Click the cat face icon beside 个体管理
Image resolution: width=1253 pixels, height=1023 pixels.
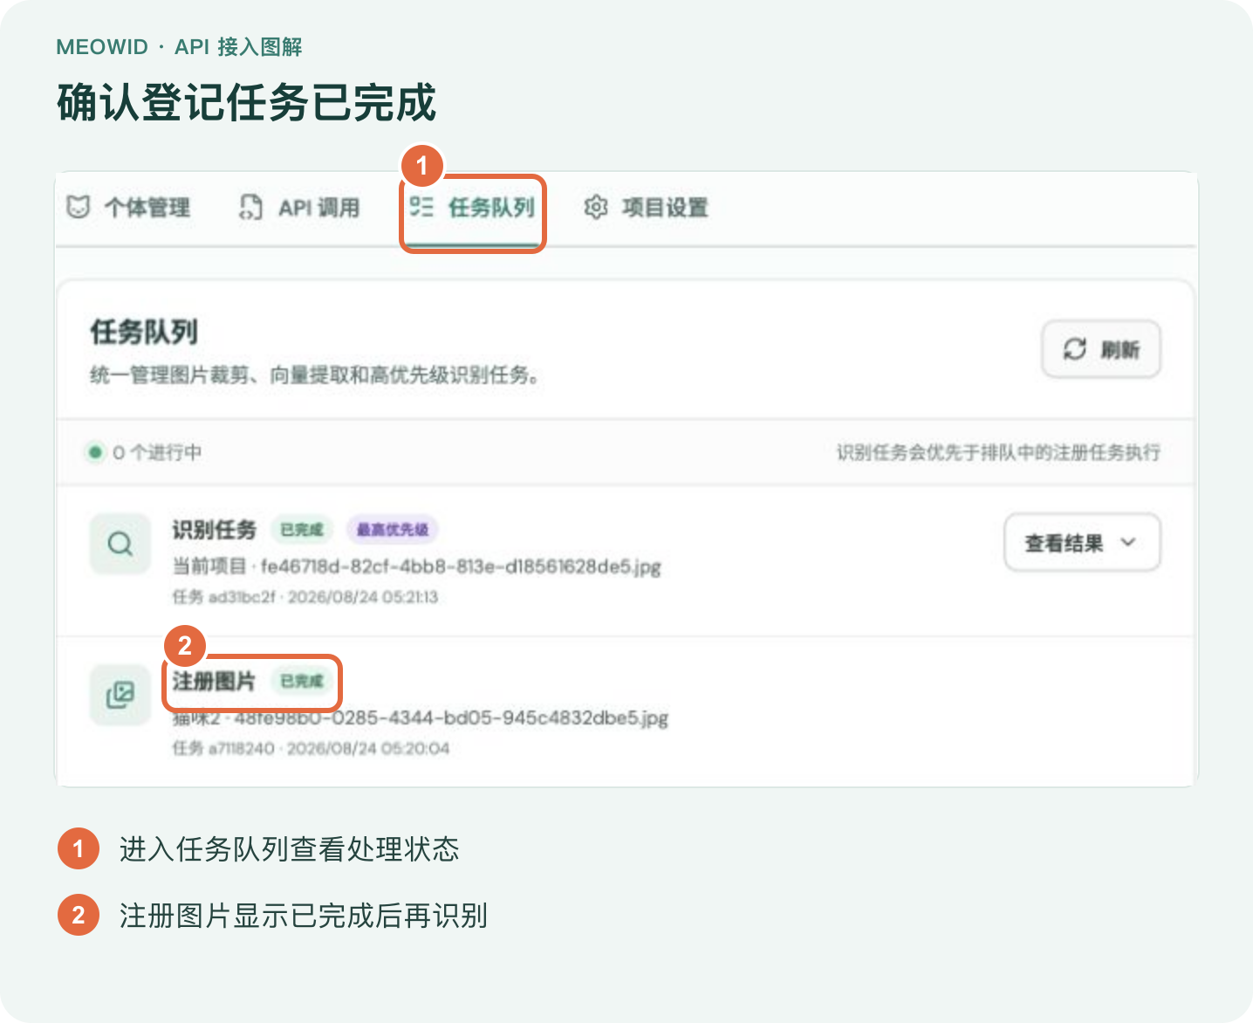click(x=79, y=207)
